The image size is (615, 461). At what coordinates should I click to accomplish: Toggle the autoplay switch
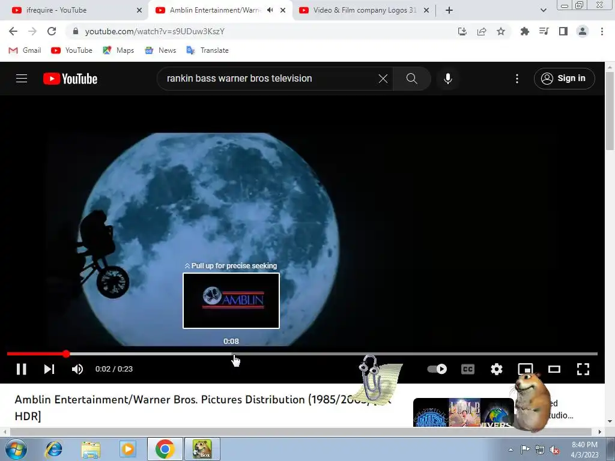click(x=437, y=369)
